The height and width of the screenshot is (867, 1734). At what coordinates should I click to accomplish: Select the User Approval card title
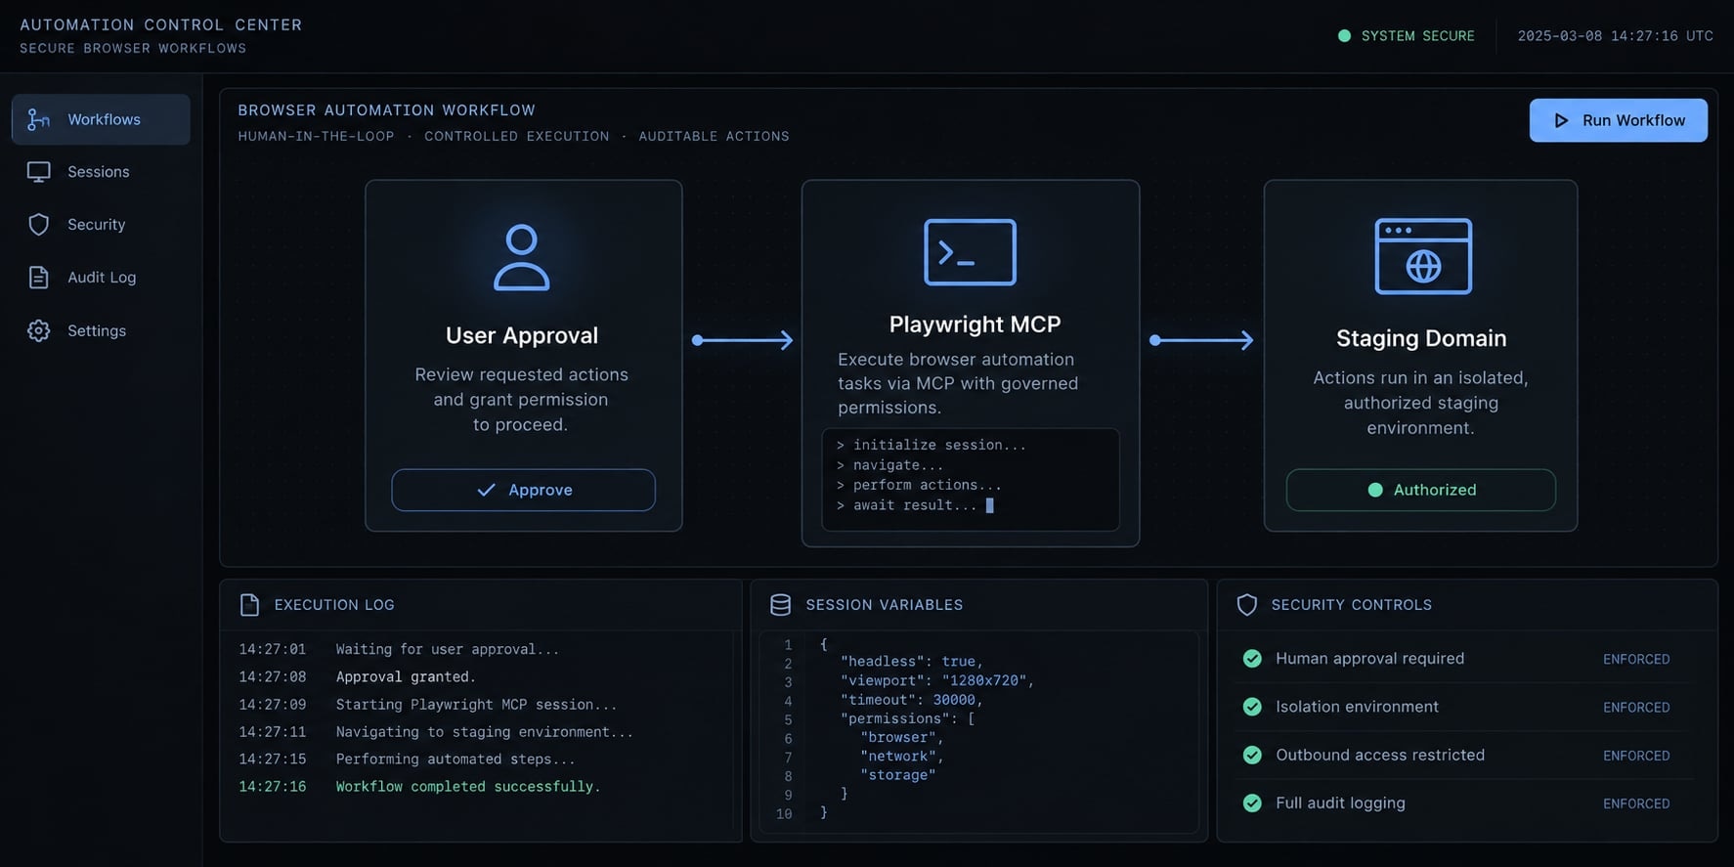(x=522, y=335)
